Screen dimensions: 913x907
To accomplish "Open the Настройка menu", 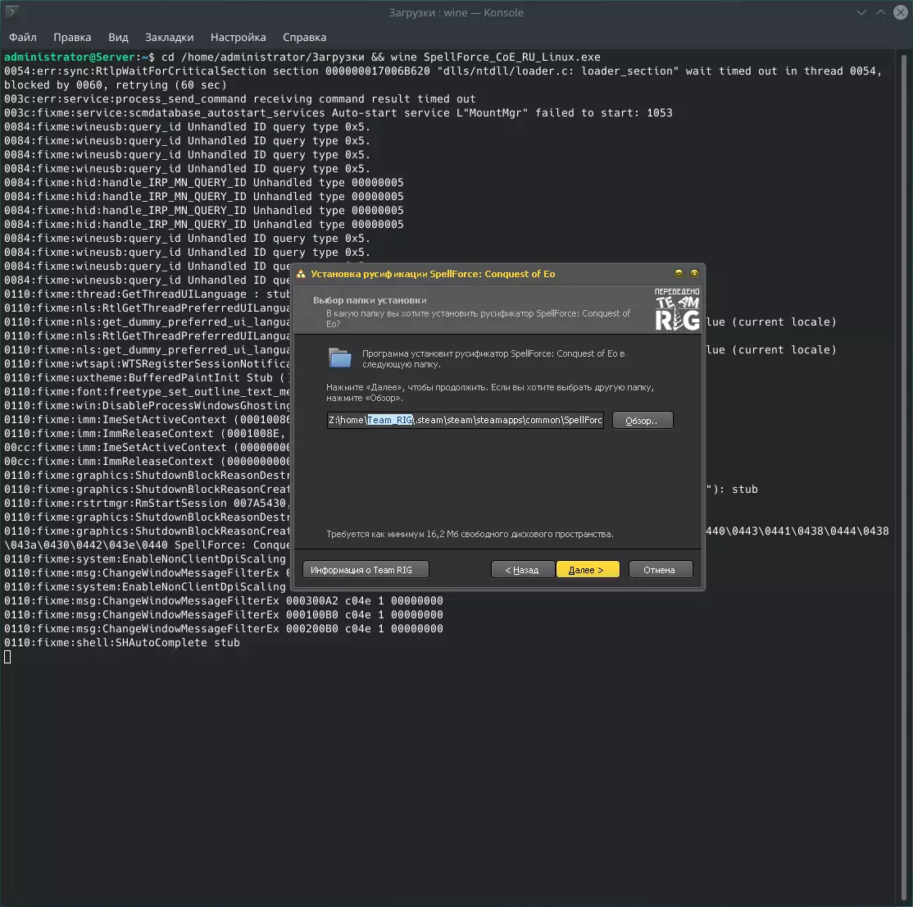I will point(238,37).
